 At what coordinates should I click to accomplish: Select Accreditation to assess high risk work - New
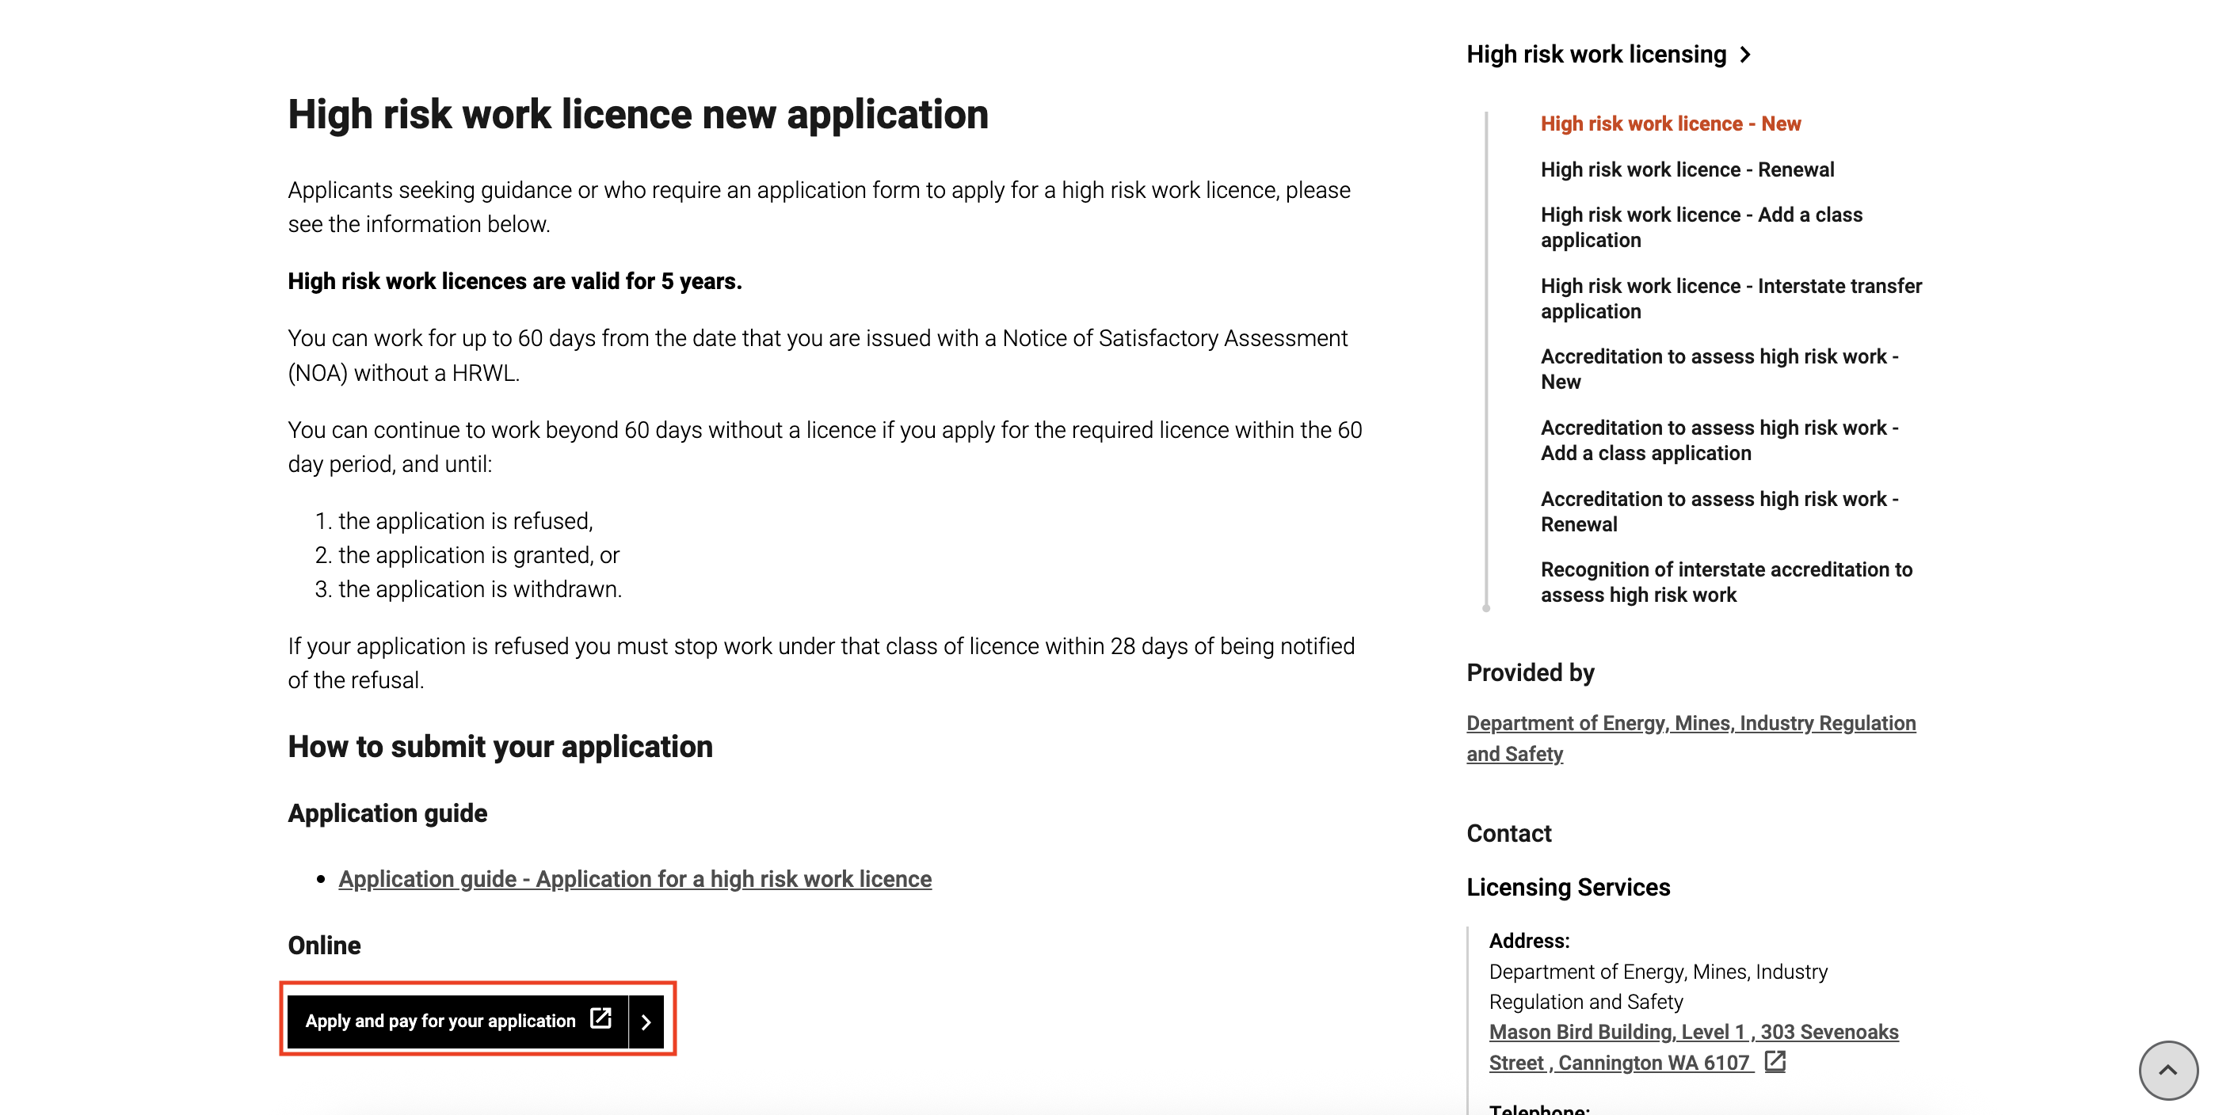click(1719, 369)
